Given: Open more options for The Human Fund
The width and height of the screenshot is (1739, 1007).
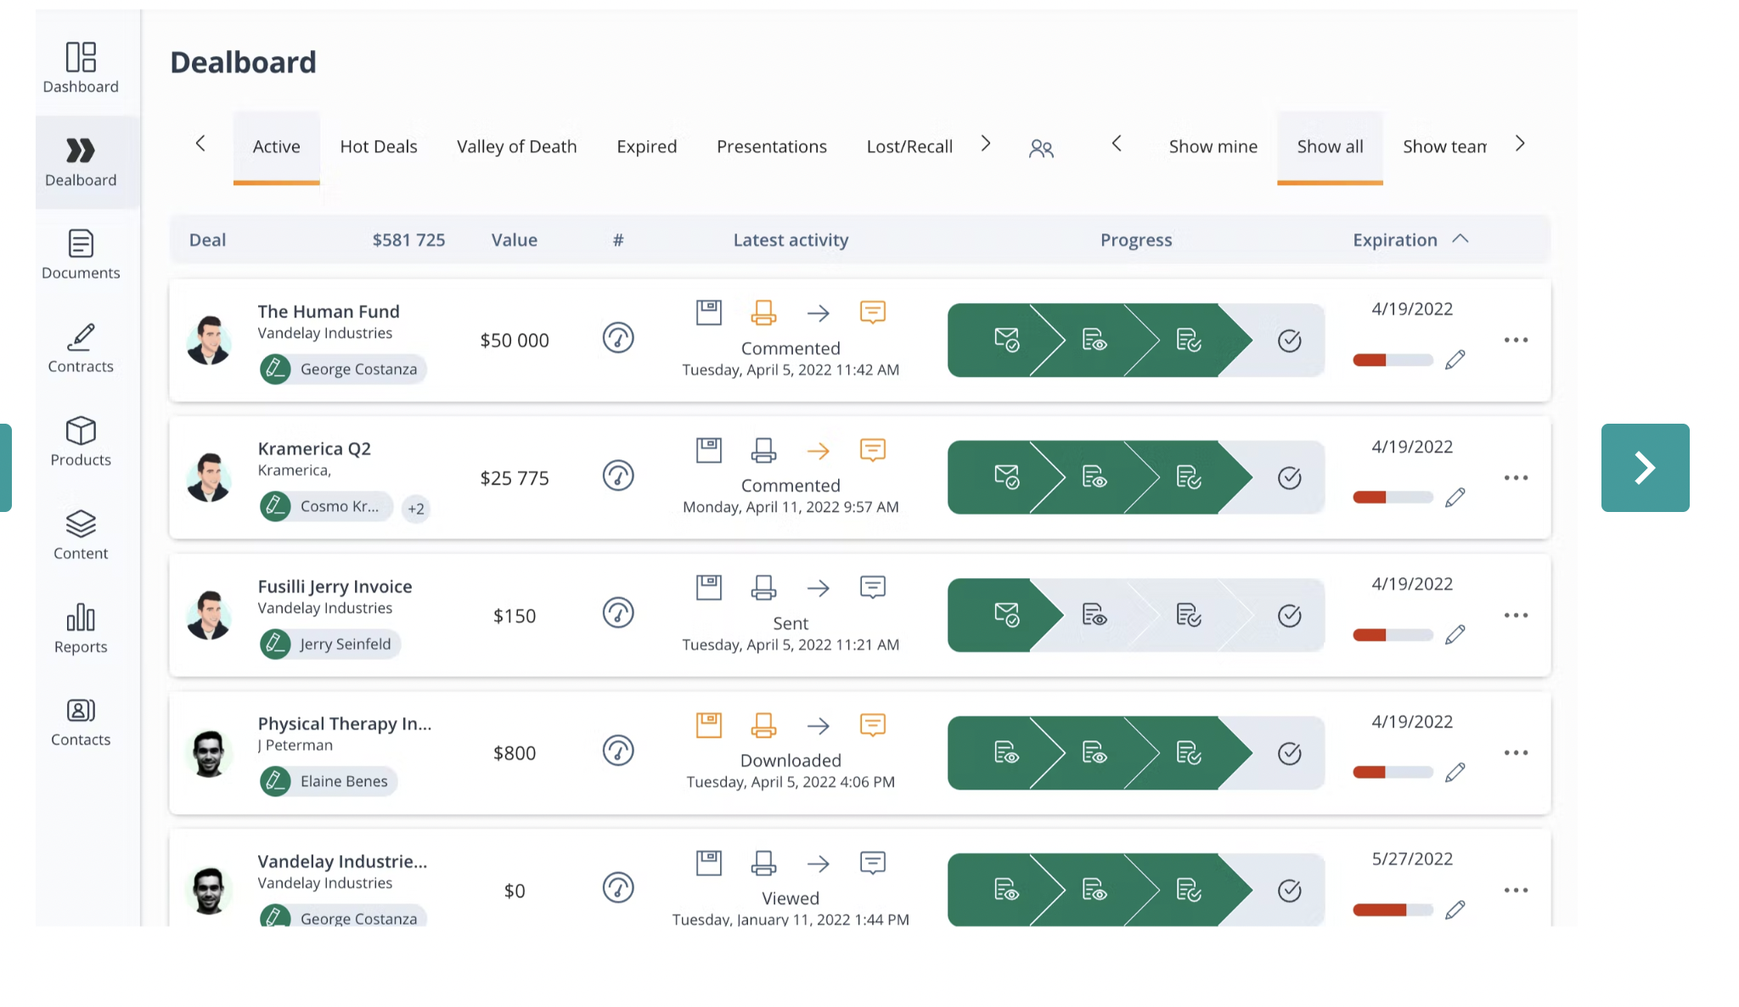Looking at the screenshot, I should tap(1516, 340).
